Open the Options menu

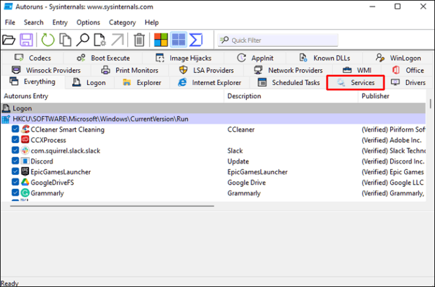click(88, 22)
